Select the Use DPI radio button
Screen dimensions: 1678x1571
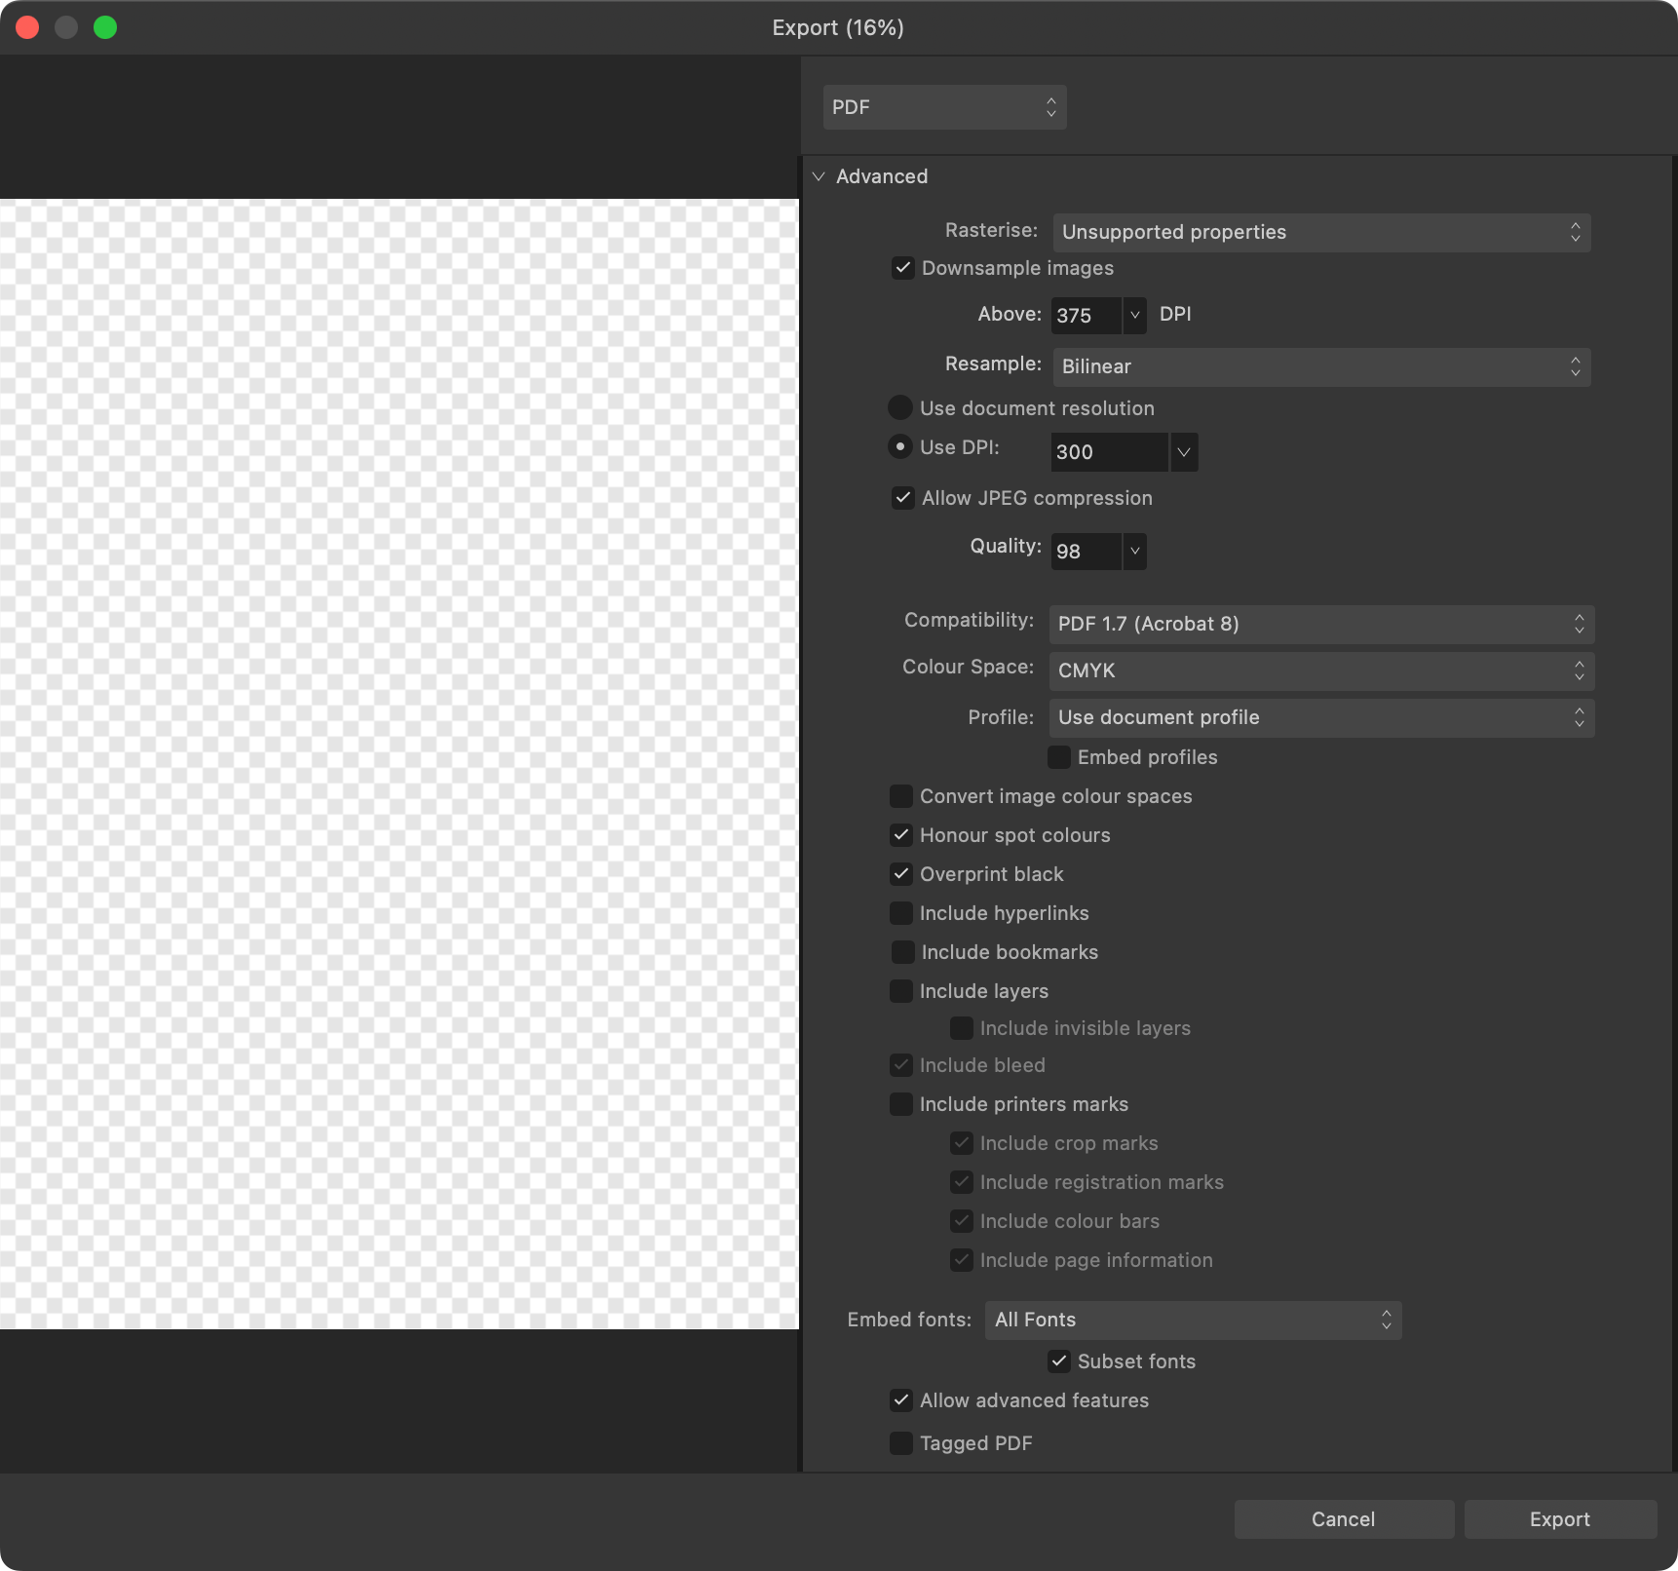pyautogui.click(x=900, y=446)
